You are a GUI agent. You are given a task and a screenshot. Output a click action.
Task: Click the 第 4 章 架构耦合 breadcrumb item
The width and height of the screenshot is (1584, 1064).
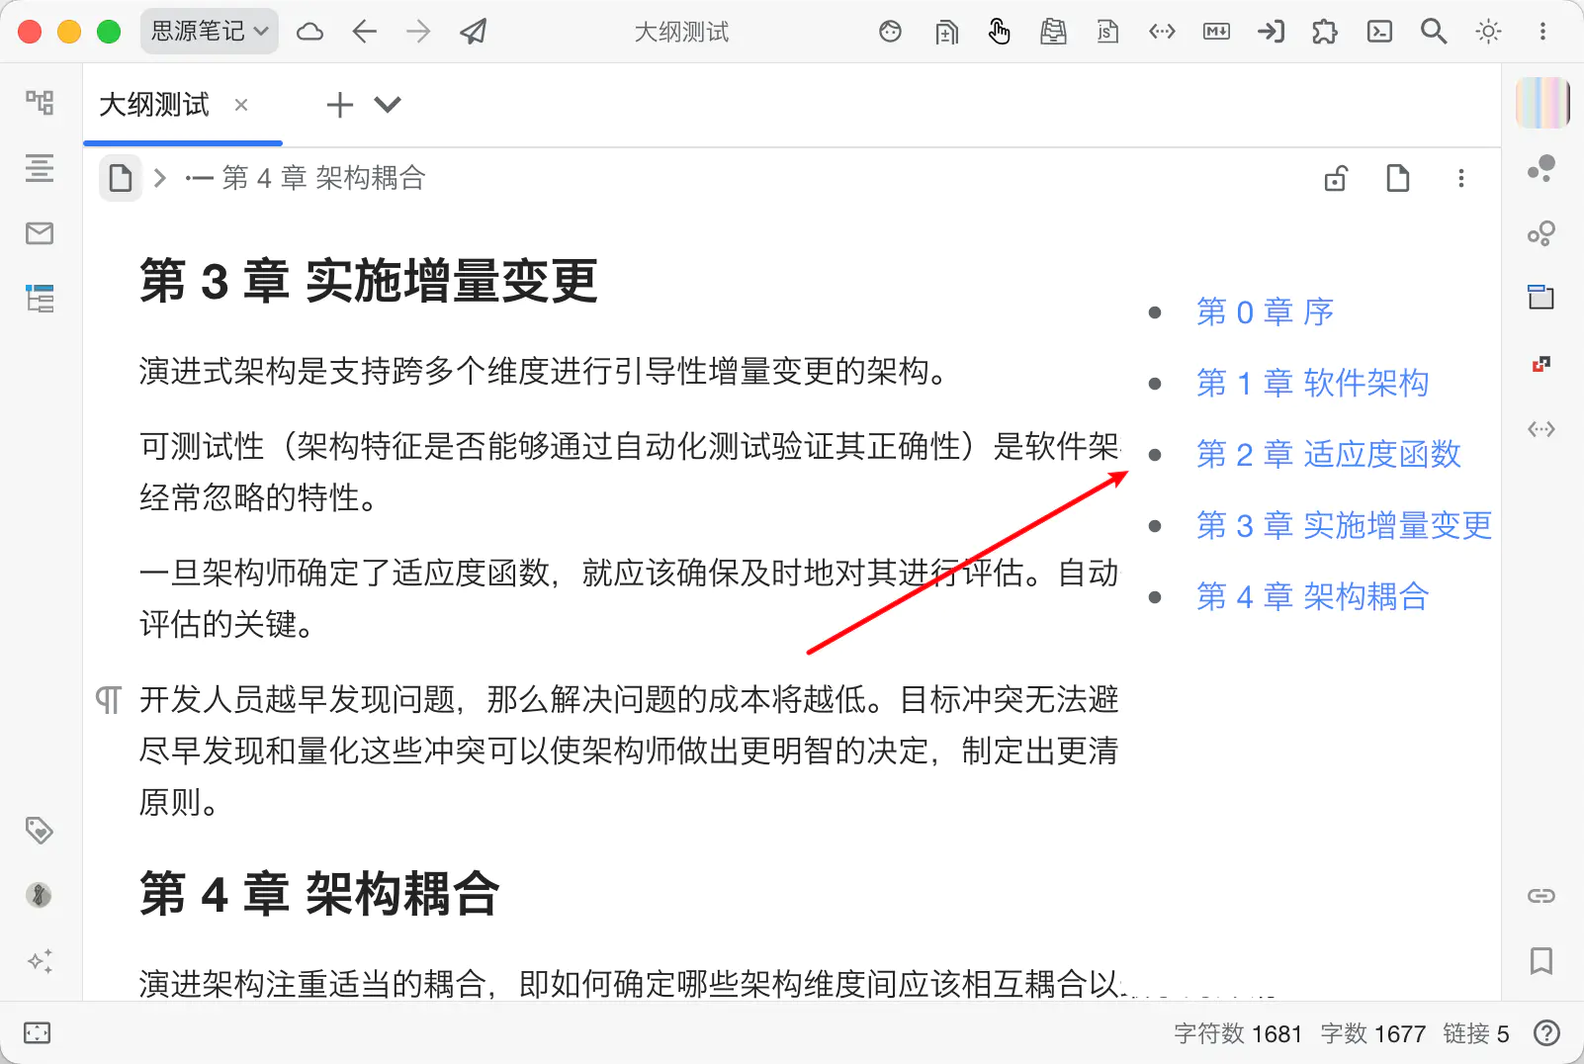click(322, 178)
